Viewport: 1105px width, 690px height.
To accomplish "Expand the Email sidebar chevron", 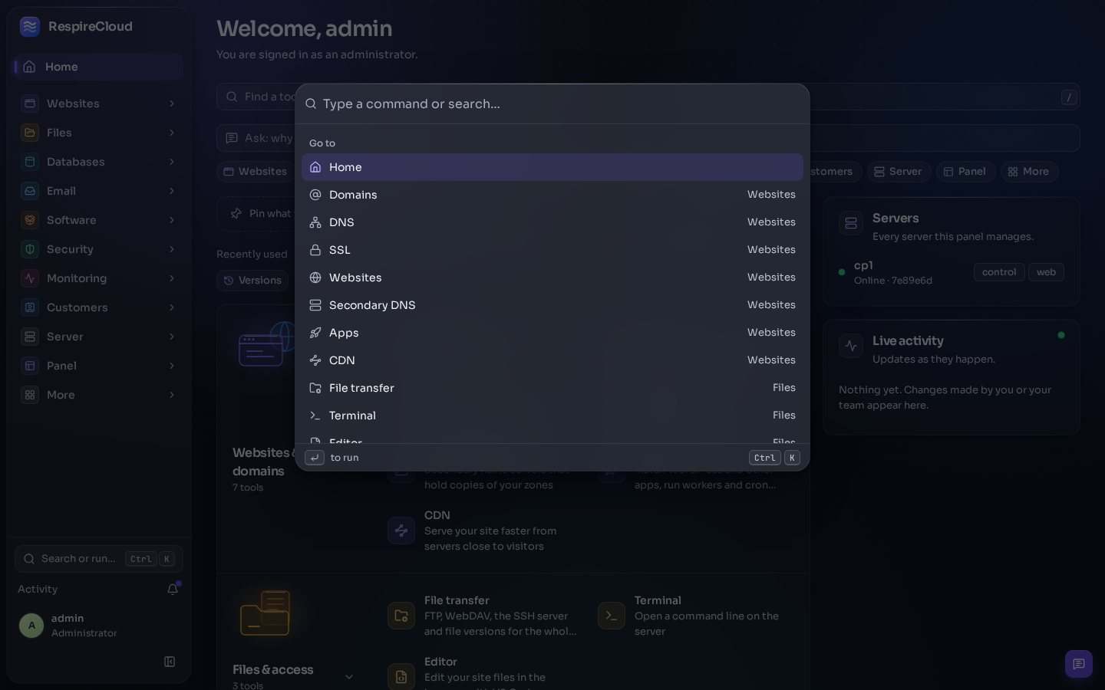I will (172, 191).
